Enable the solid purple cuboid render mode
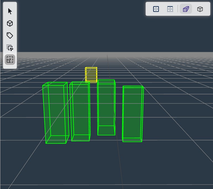 pyautogui.click(x=186, y=9)
